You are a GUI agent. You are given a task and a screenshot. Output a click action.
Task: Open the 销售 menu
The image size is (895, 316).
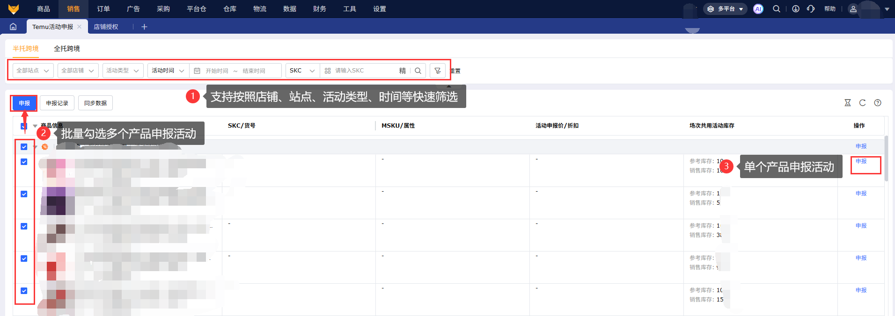pyautogui.click(x=73, y=9)
